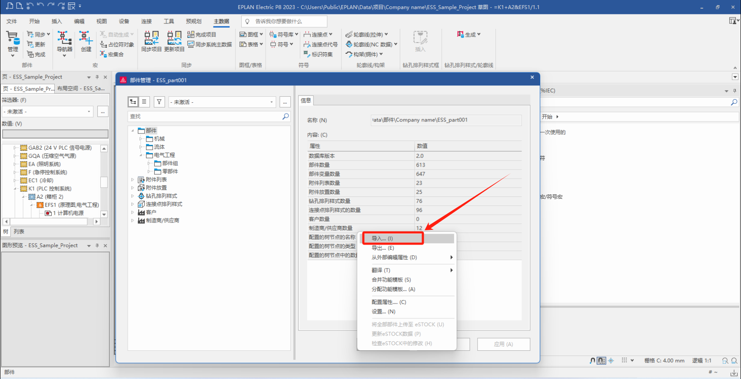
Task: Toggle snap to grid in status bar
Action: coord(601,360)
